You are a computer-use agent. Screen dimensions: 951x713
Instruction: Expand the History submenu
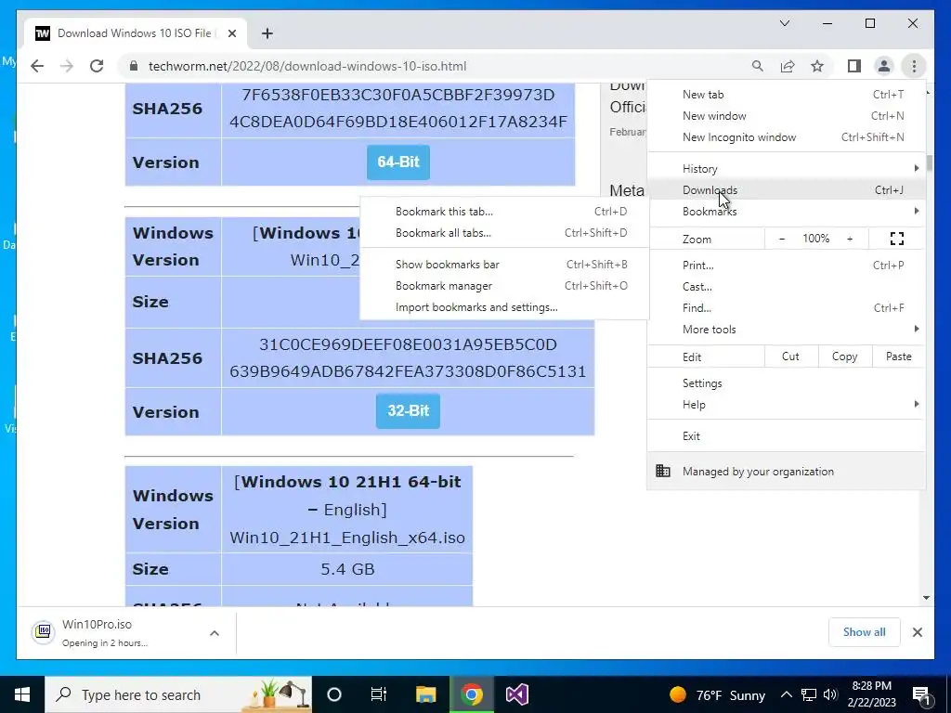click(787, 169)
